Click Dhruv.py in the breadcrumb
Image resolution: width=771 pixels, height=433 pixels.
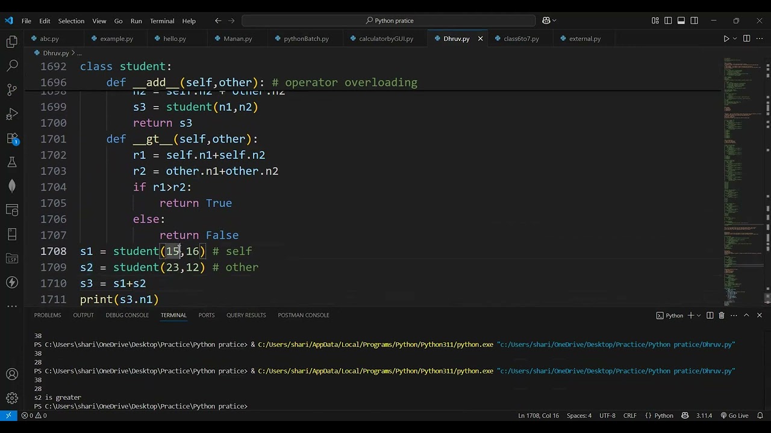(x=56, y=53)
